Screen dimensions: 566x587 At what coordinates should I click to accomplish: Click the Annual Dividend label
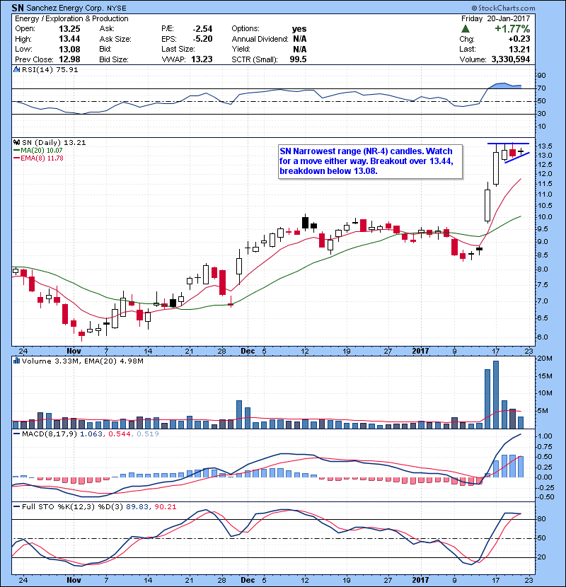(260, 39)
